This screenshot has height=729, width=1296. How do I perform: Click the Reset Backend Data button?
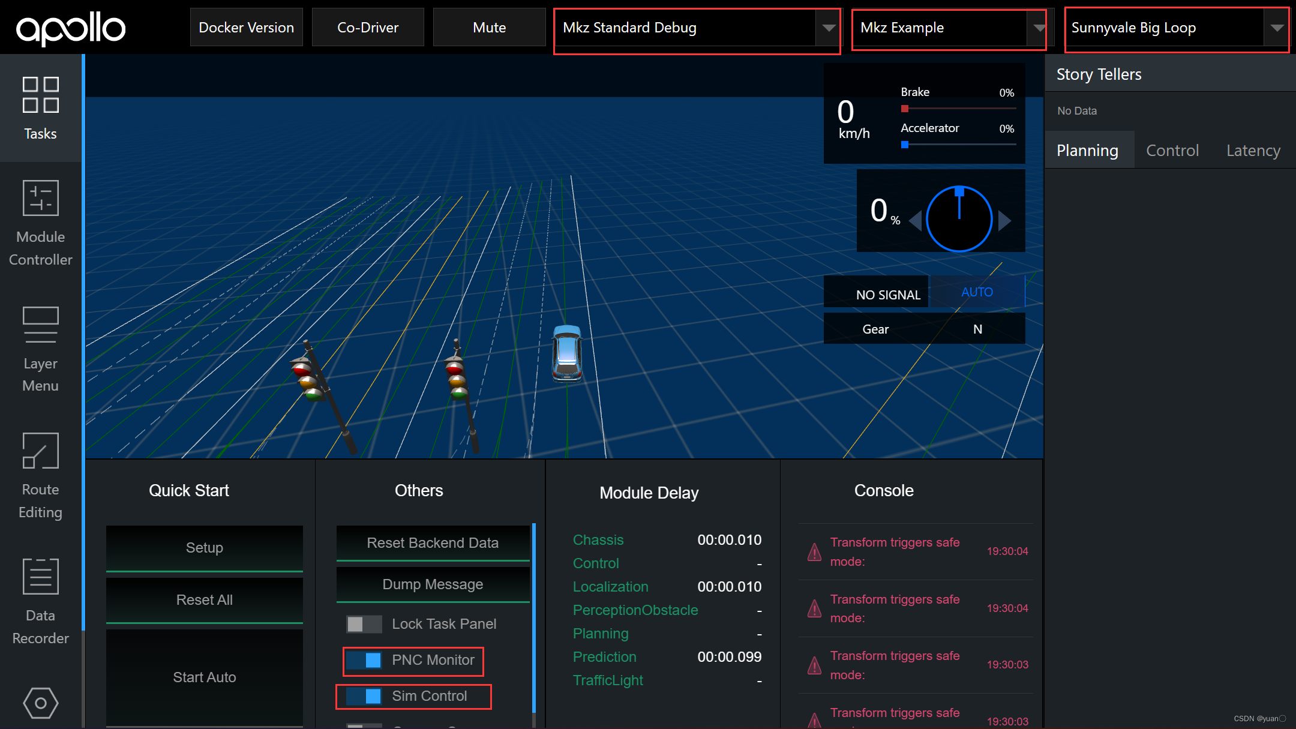pos(433,543)
